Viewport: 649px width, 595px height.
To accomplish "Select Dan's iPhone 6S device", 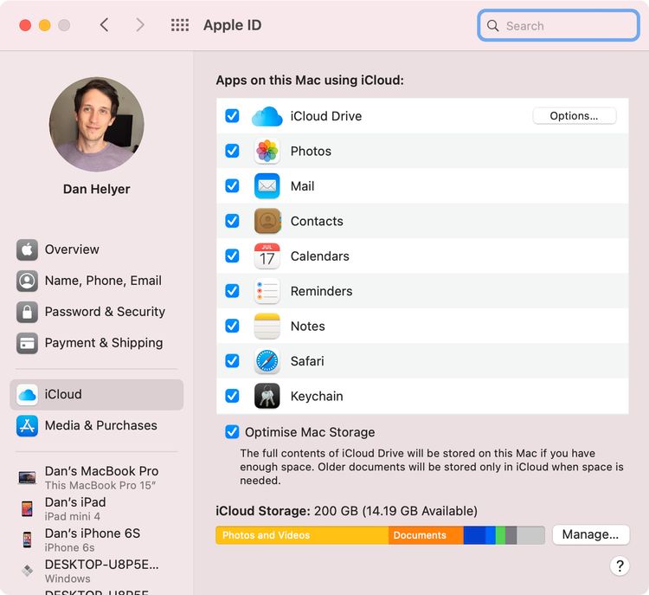I will click(96, 540).
